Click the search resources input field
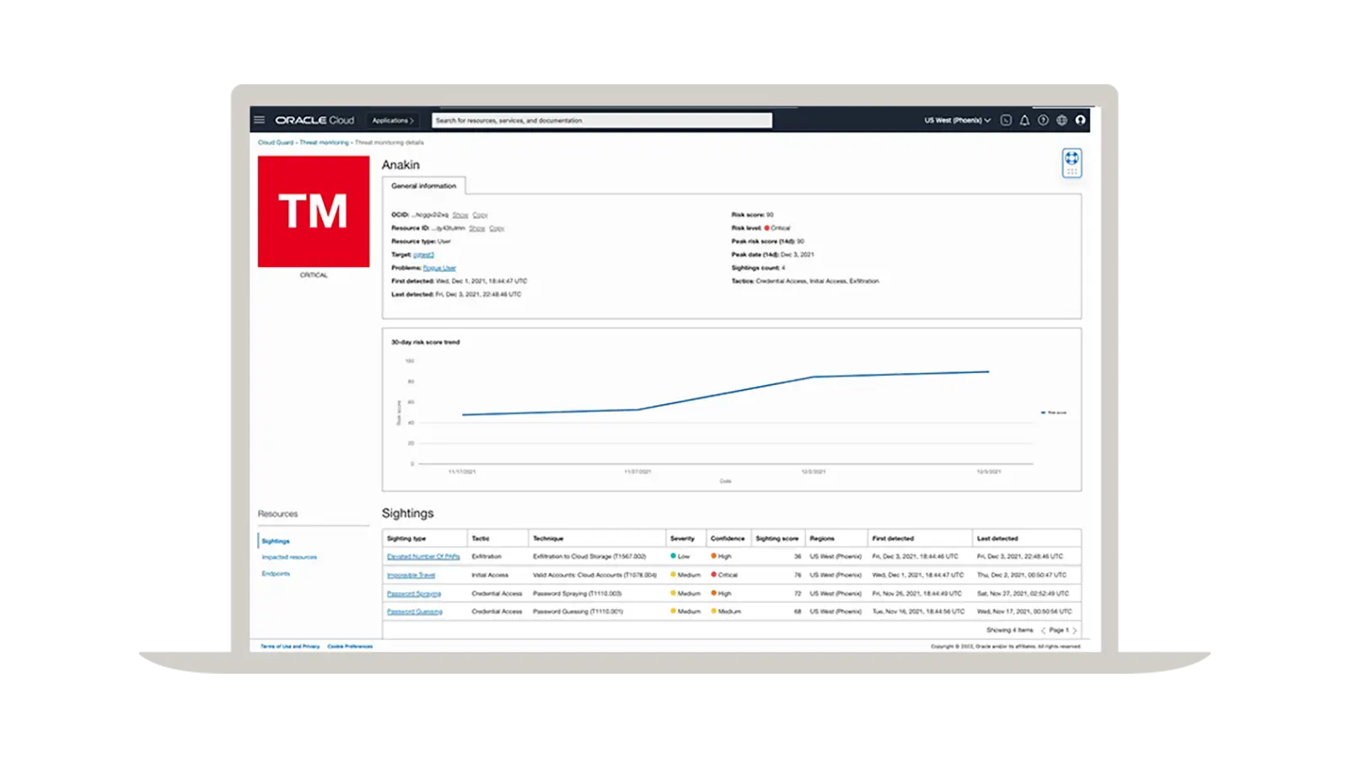 [602, 120]
